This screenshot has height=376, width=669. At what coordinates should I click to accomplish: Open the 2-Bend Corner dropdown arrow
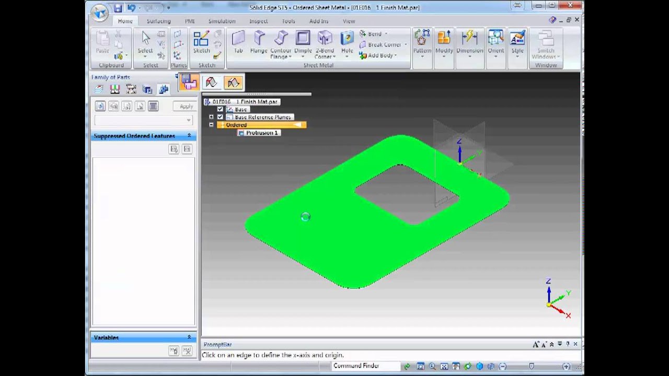point(333,56)
